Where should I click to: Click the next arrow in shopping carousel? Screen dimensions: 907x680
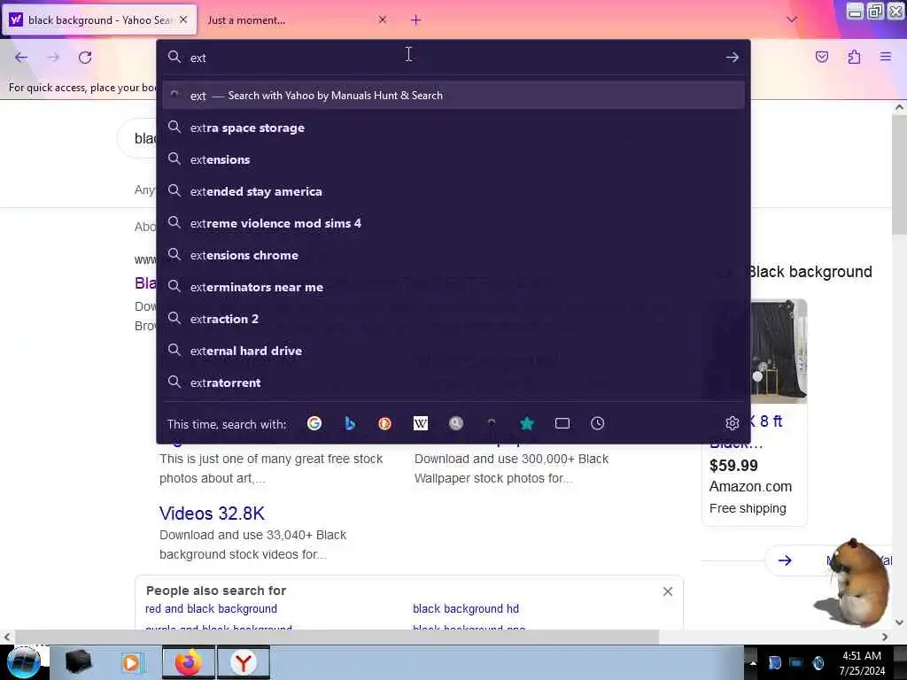tap(785, 560)
